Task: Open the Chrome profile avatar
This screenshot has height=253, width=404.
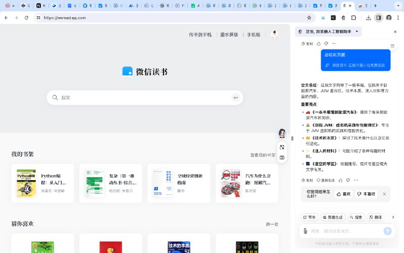Action: [x=389, y=18]
